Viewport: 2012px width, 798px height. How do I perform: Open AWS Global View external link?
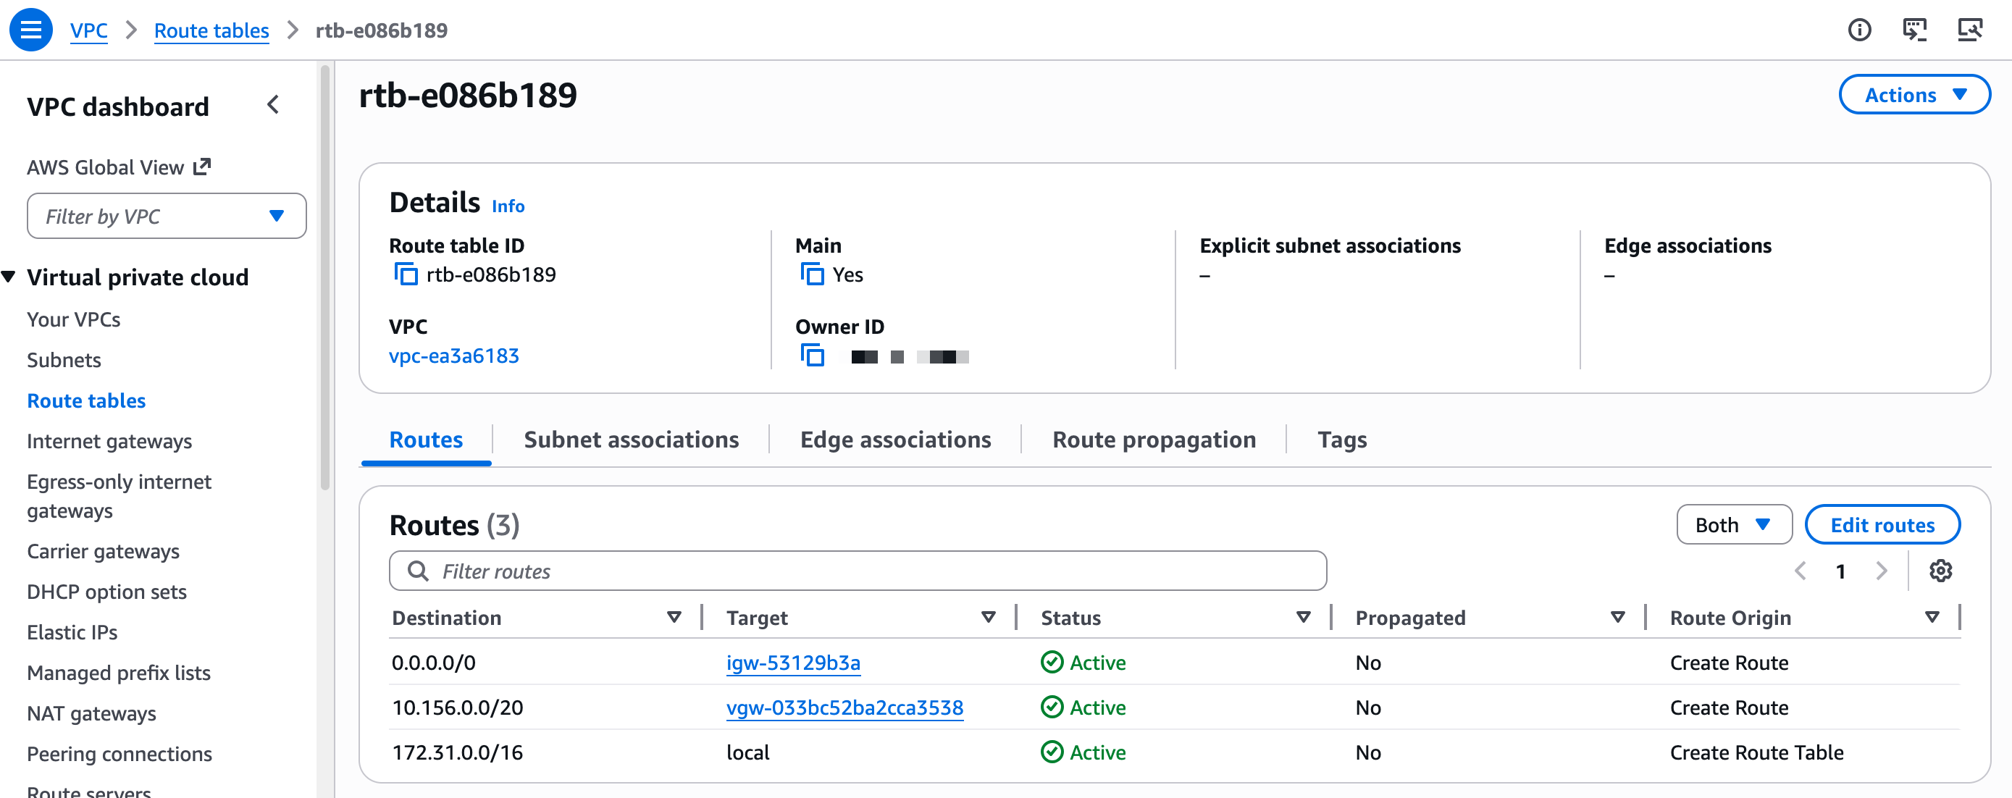(119, 167)
